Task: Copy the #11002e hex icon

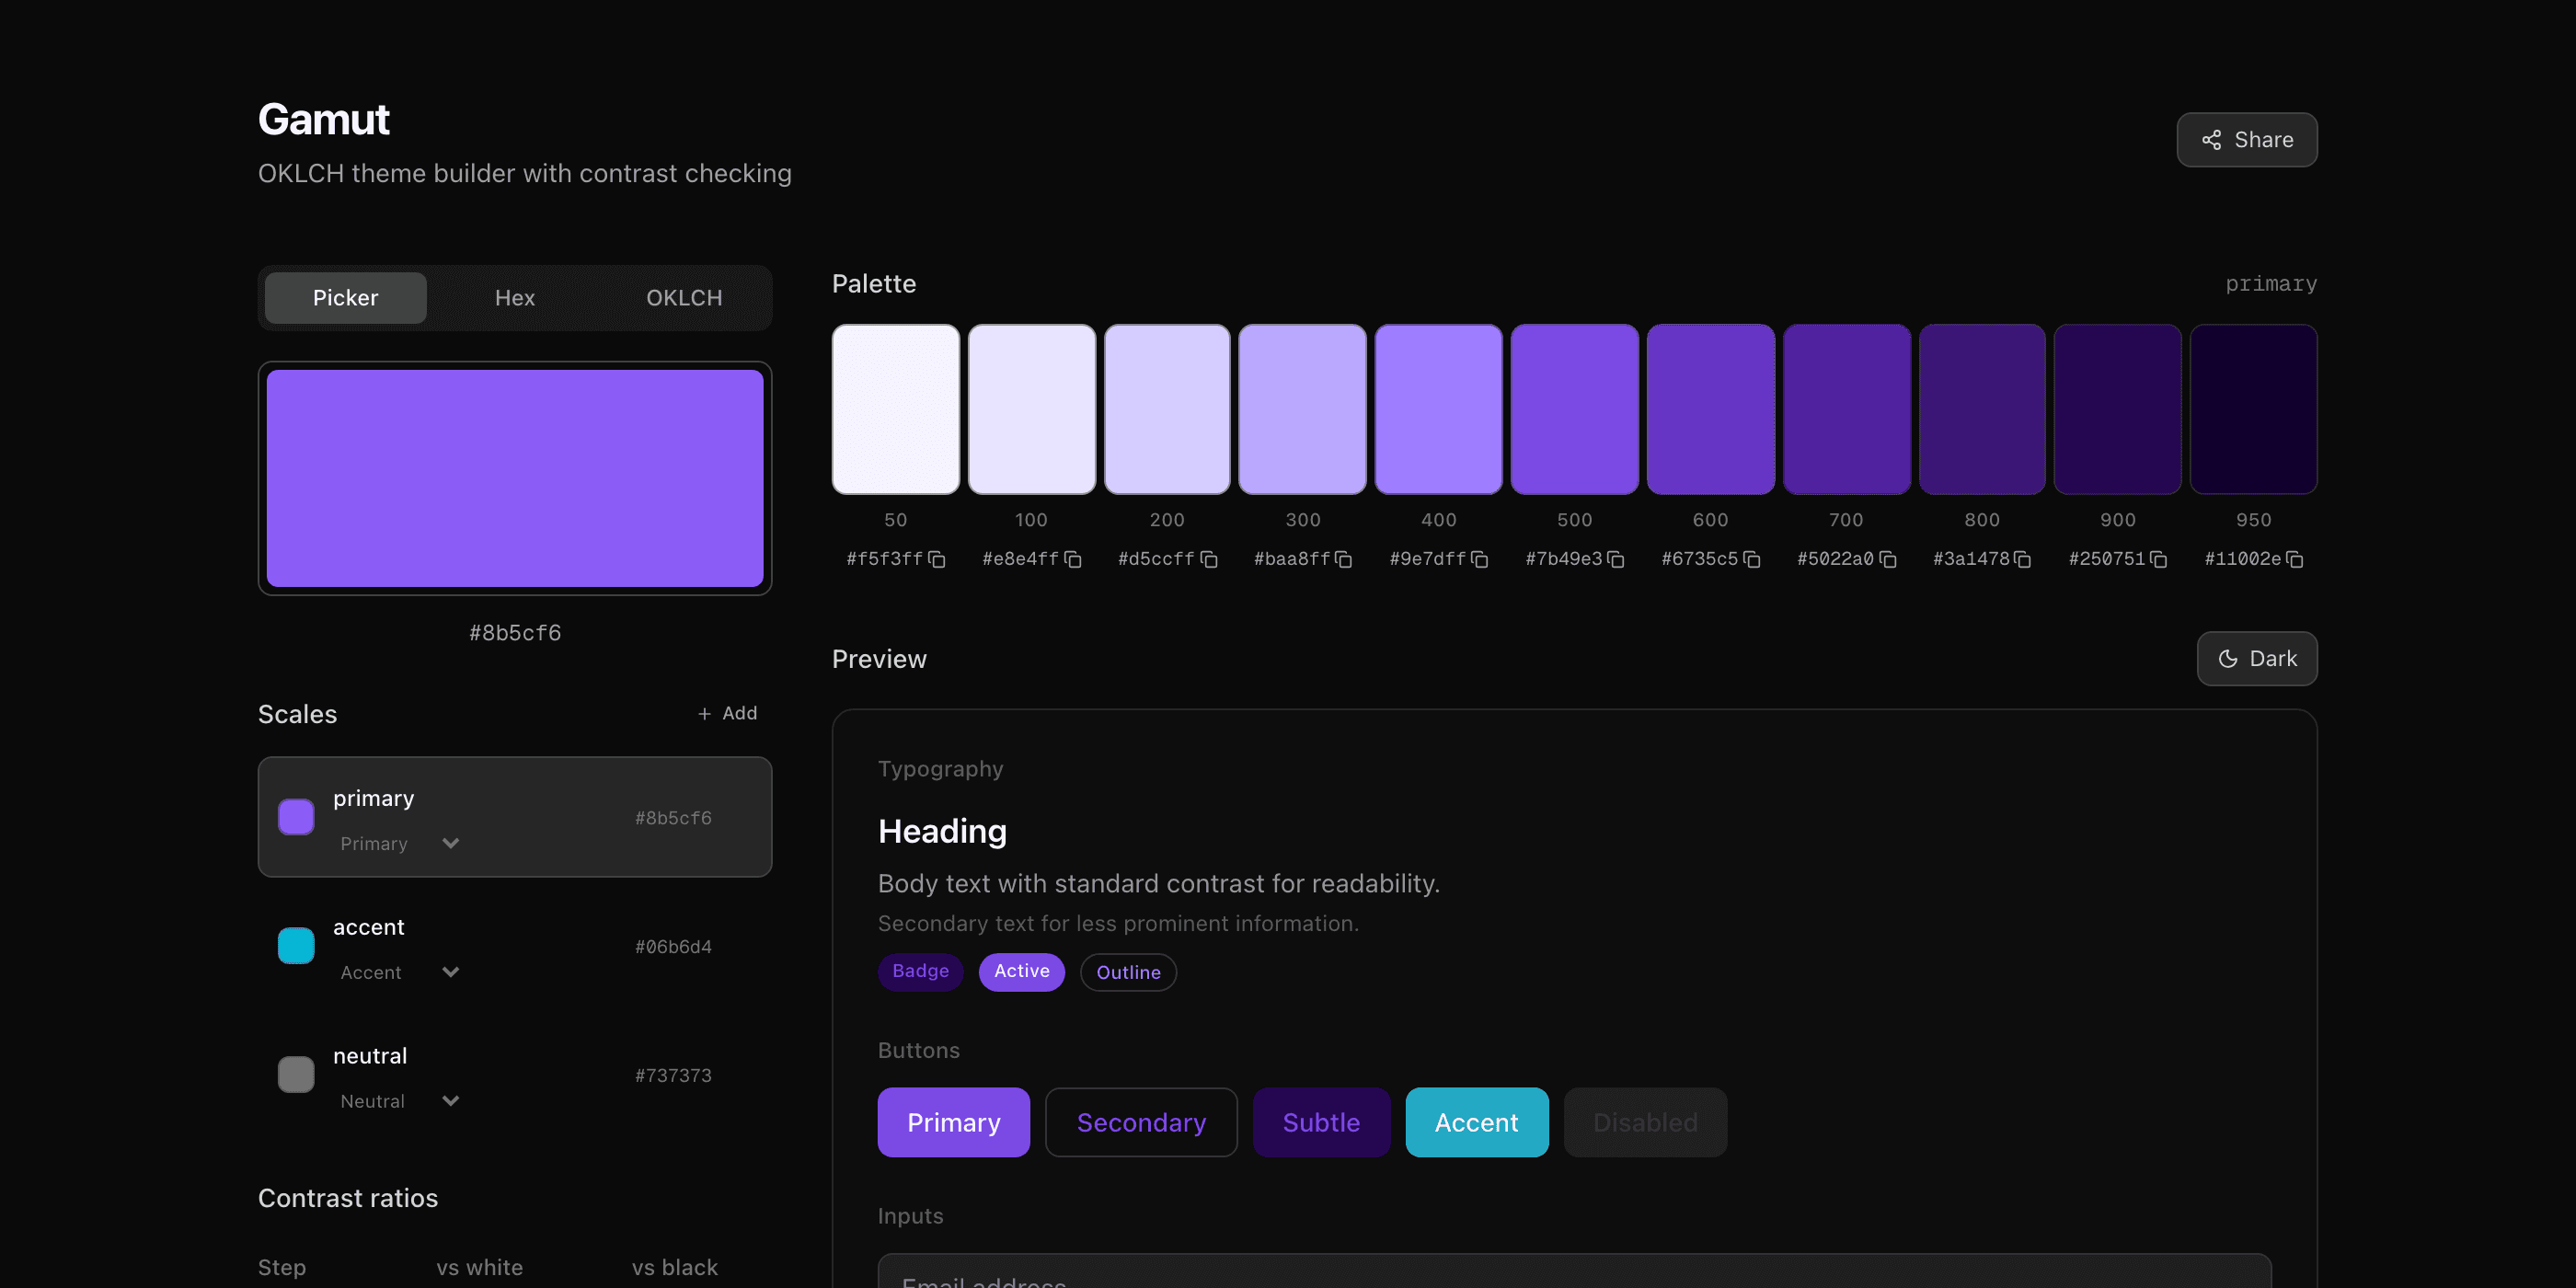Action: [2295, 559]
